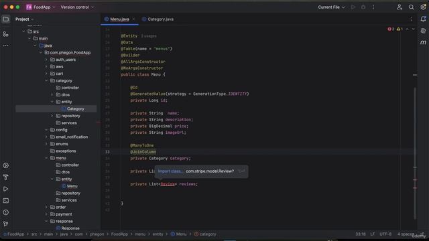Screen dimensions: 429x241
Task: Go to the previous highlighted error arrow
Action: (x=407, y=29)
